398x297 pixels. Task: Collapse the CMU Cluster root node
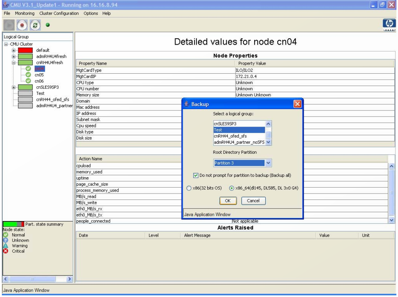tap(6, 44)
